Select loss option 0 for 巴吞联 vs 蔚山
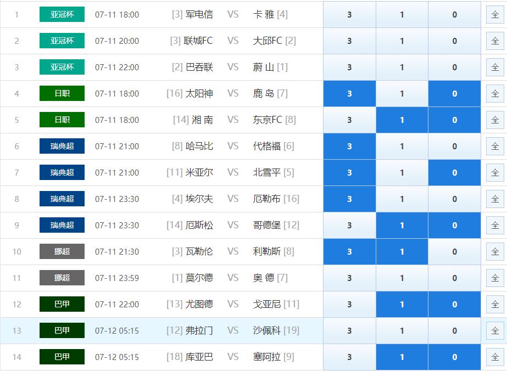Viewport: 507px width, 371px height. 454,68
